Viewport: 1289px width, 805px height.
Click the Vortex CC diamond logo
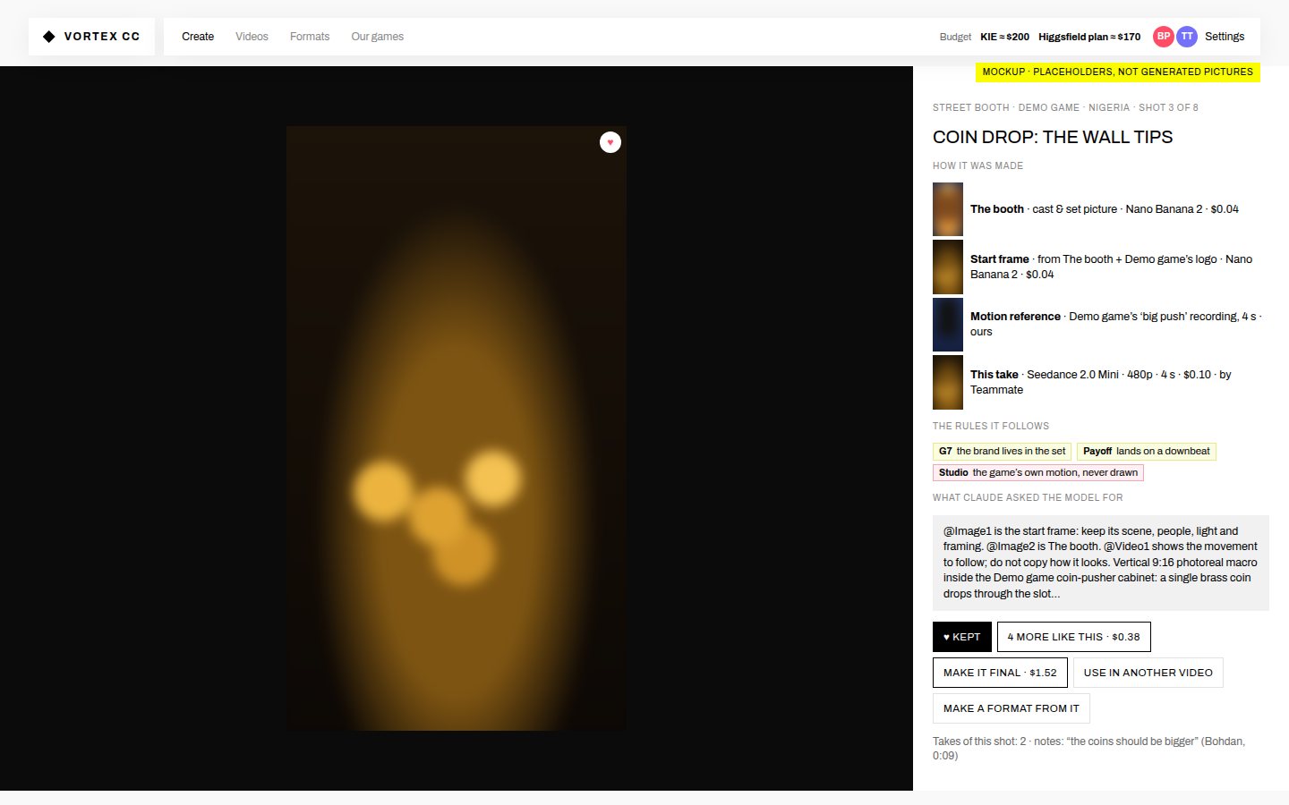(49, 37)
